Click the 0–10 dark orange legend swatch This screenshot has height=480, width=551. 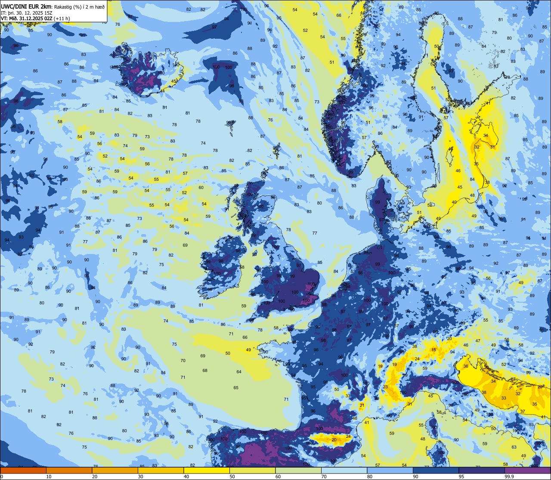(23, 470)
